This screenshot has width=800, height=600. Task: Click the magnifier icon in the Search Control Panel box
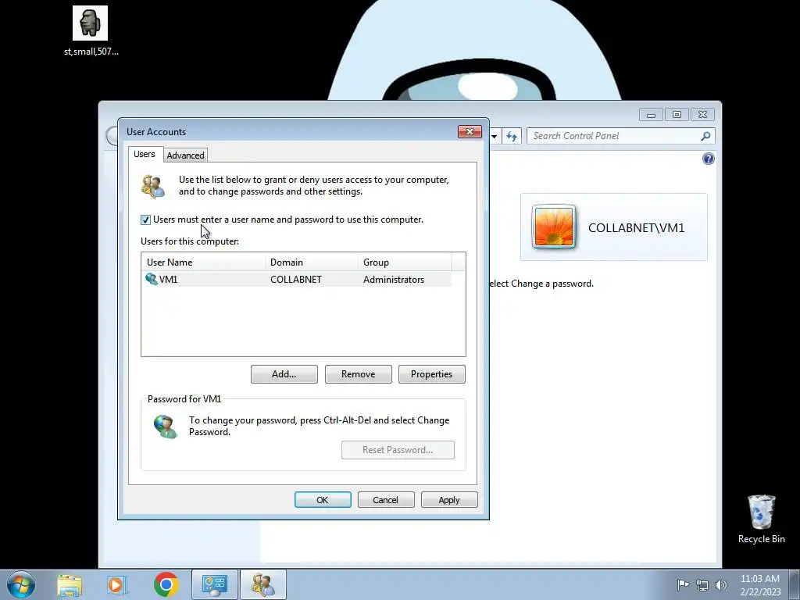[x=705, y=136]
